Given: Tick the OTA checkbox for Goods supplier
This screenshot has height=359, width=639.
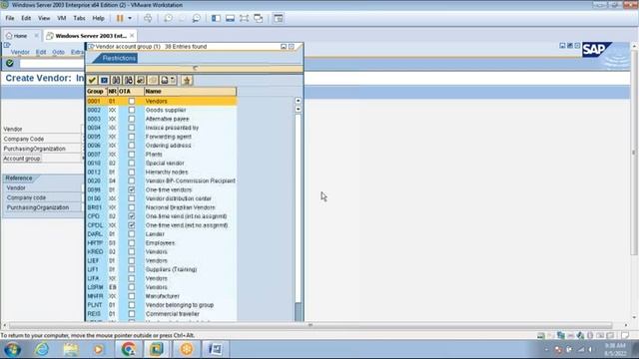Looking at the screenshot, I should (x=132, y=110).
